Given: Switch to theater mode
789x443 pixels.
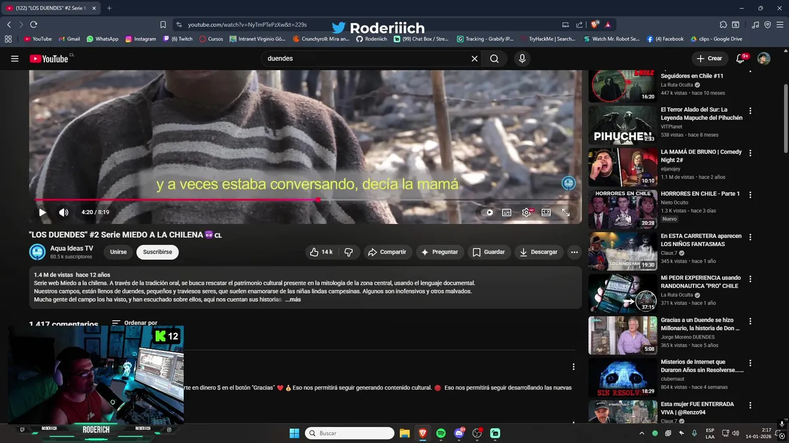Looking at the screenshot, I should 546,212.
